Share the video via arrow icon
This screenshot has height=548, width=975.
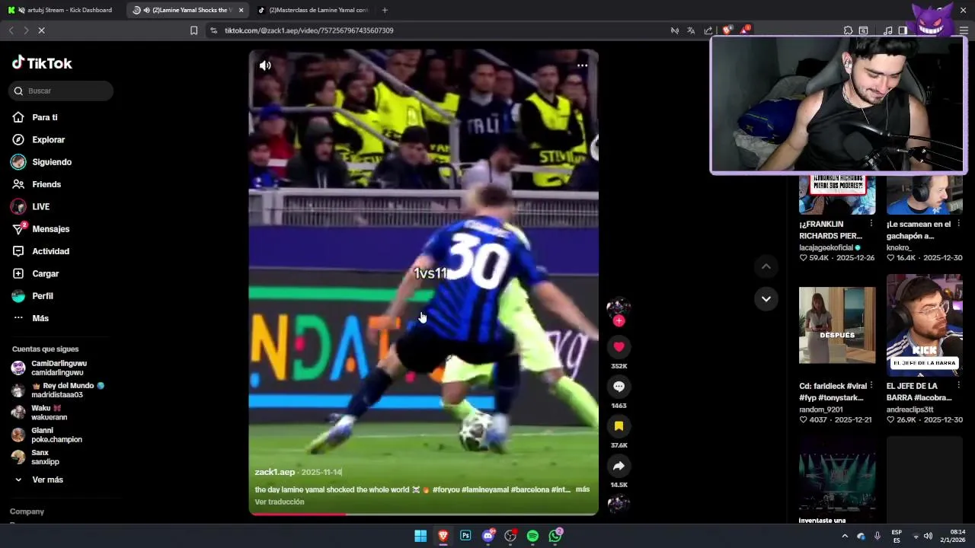click(x=619, y=466)
